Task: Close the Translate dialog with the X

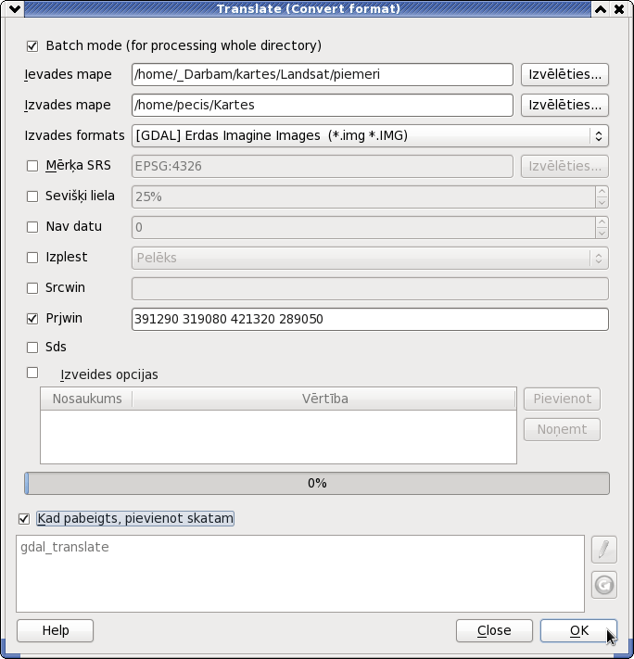Action: pos(619,9)
